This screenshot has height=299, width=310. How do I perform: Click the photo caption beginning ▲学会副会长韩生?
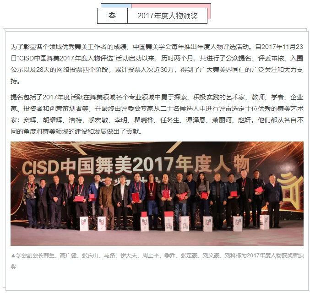click(x=157, y=261)
